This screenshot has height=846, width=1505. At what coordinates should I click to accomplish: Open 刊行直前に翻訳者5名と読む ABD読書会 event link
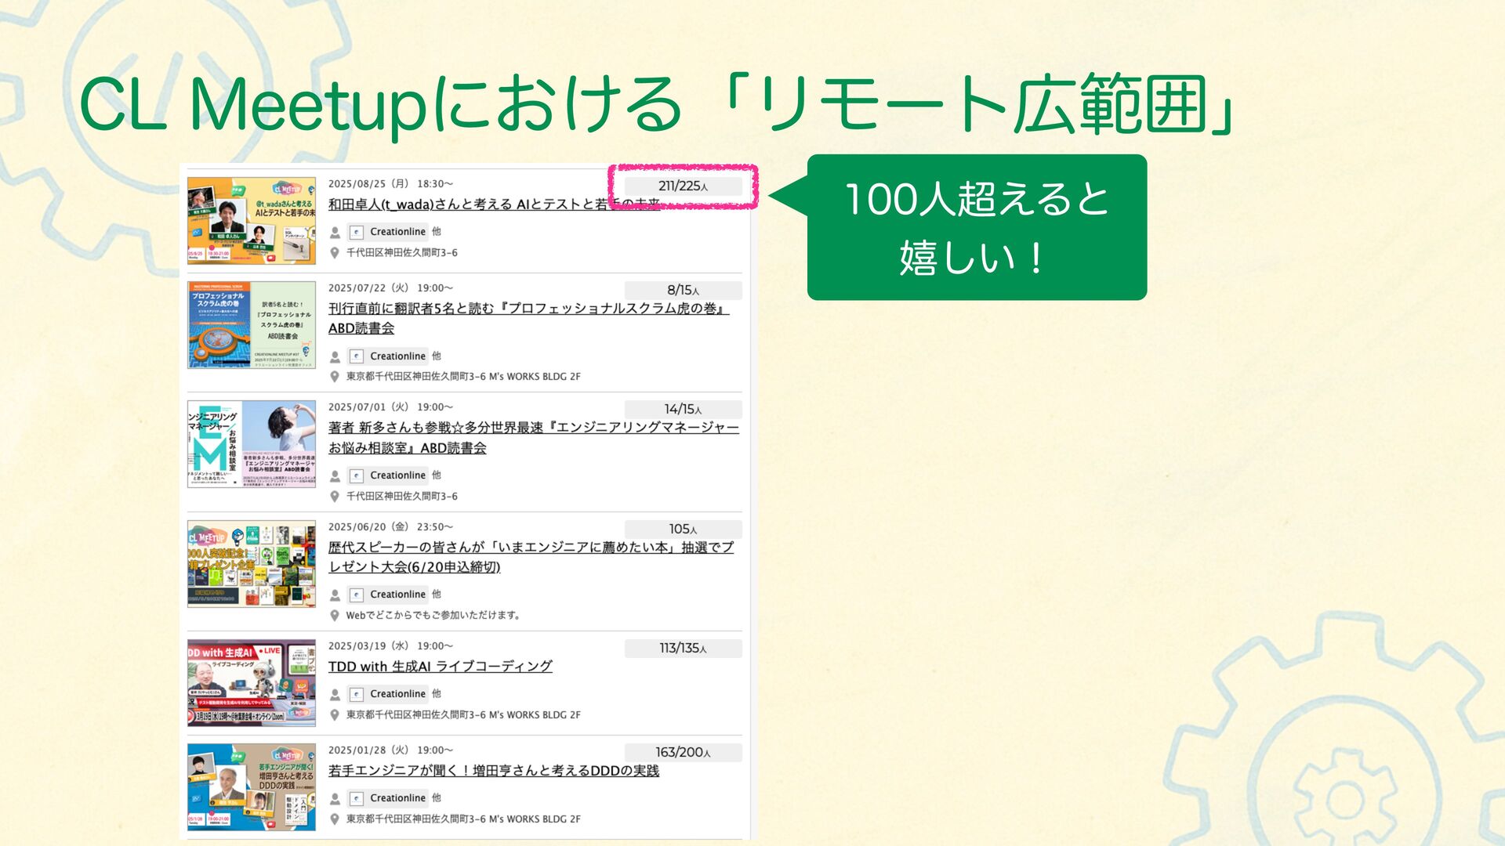click(528, 318)
